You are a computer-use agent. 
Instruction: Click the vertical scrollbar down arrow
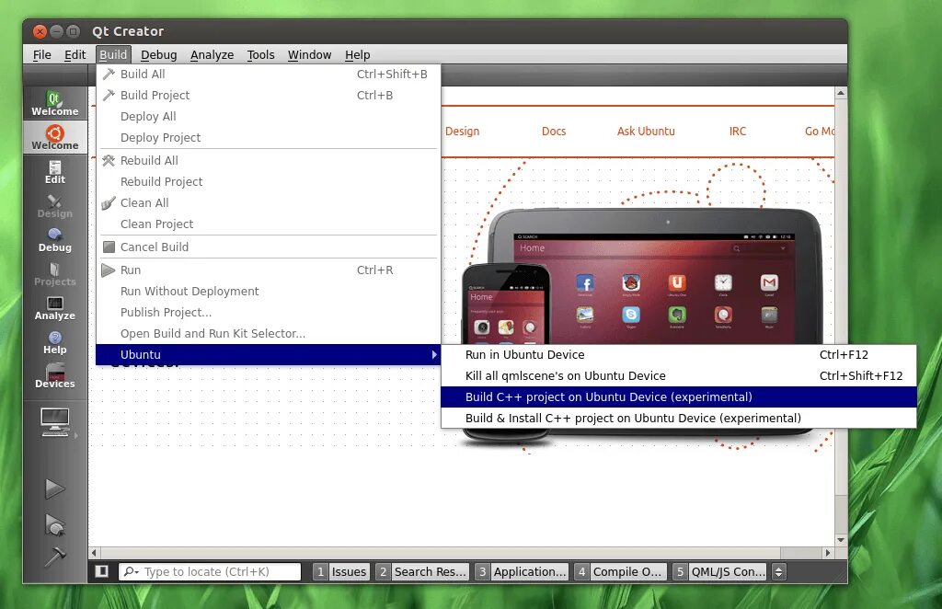click(841, 540)
